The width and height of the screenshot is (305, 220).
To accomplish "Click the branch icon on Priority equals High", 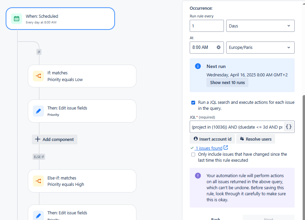I will pyautogui.click(x=38, y=181).
